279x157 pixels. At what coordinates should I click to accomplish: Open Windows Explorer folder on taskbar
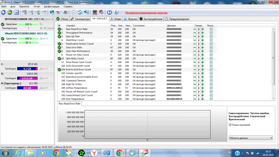31,153
